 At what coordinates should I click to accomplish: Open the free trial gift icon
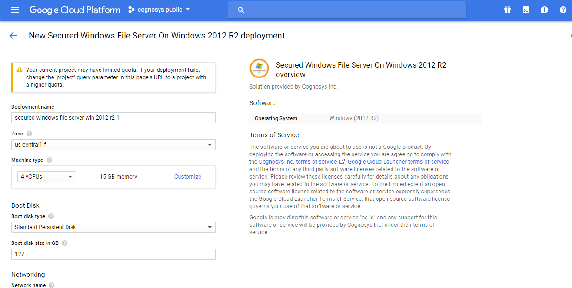pyautogui.click(x=507, y=10)
